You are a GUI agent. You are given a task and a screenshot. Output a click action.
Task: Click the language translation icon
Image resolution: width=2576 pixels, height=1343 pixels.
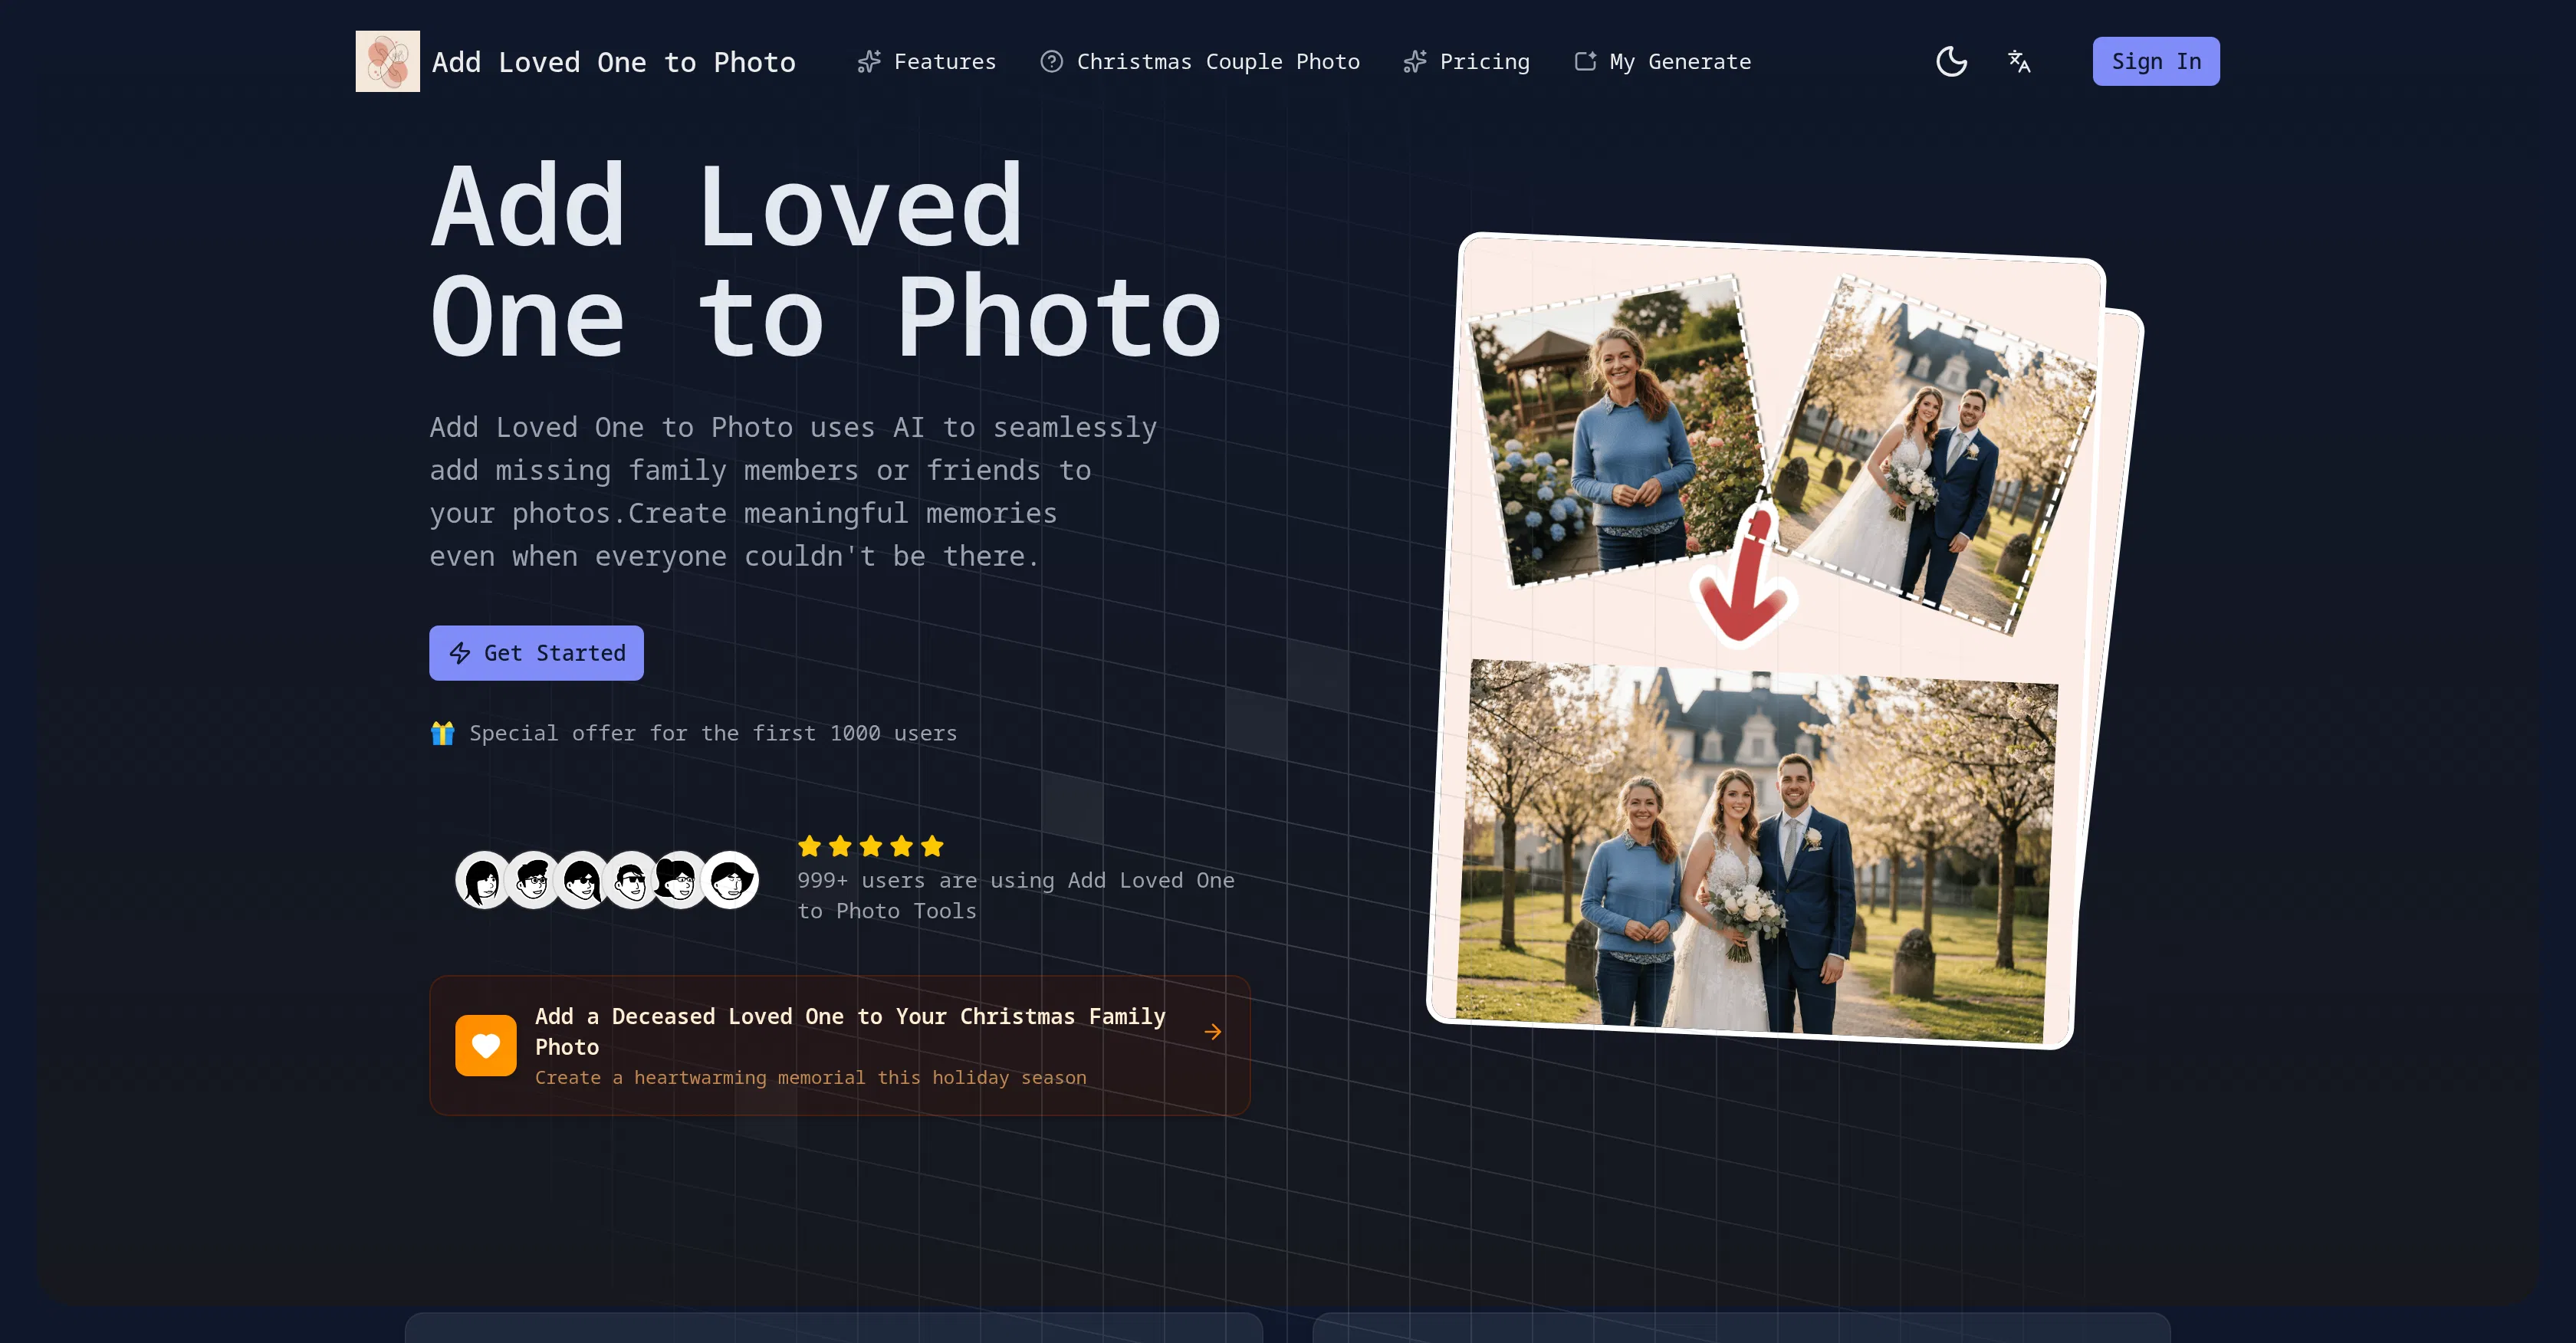2019,61
